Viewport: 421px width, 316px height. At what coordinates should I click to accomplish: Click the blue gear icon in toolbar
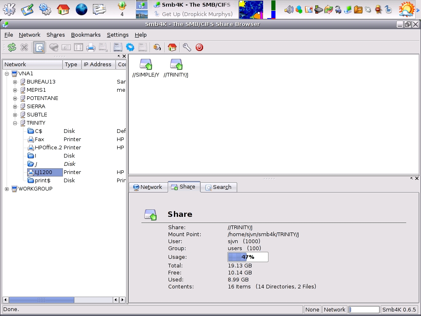(x=130, y=47)
